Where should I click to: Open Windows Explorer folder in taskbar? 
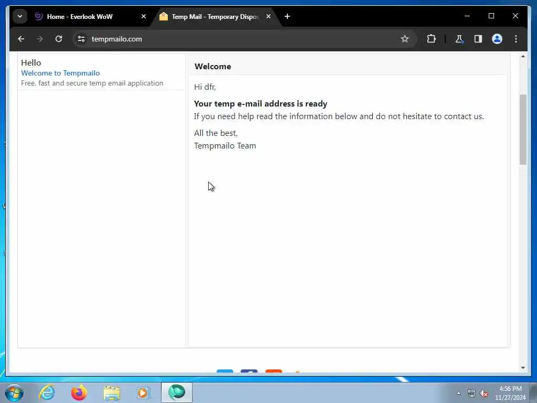tap(112, 394)
